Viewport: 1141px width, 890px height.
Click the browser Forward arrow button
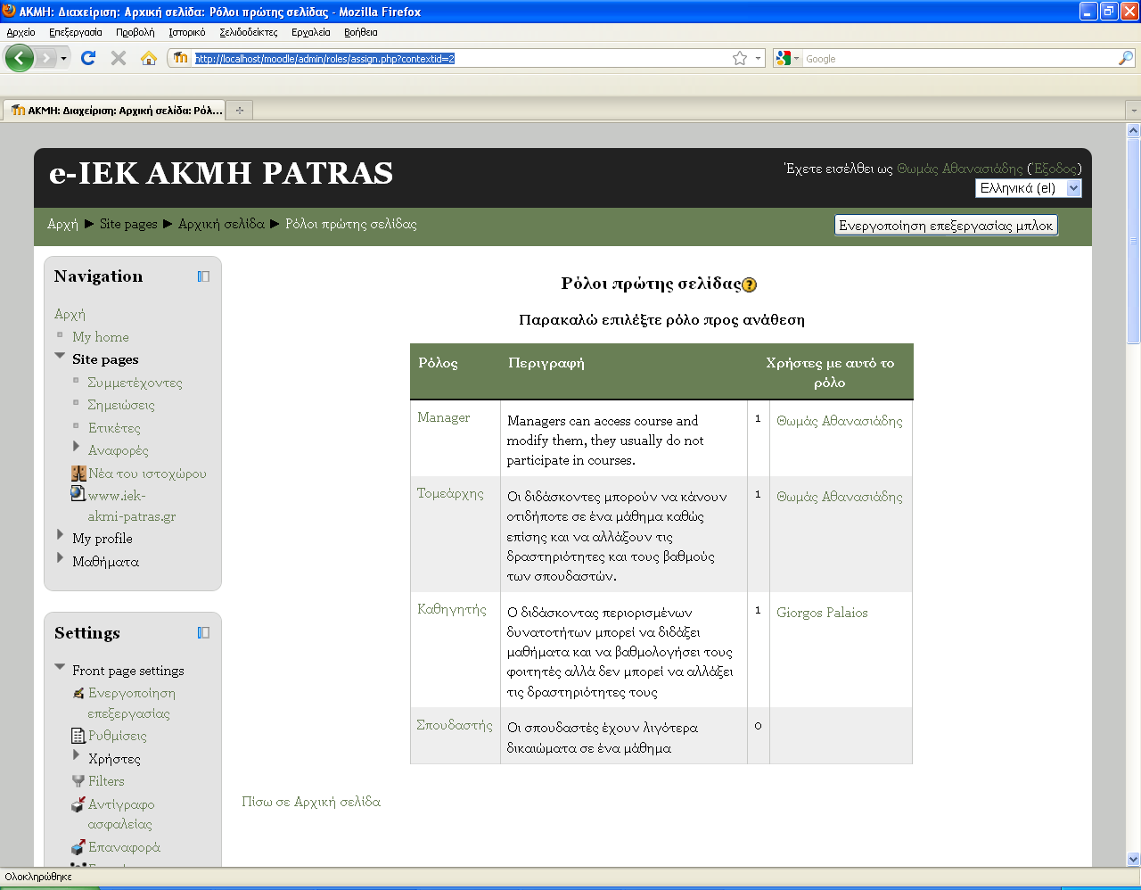tap(45, 58)
